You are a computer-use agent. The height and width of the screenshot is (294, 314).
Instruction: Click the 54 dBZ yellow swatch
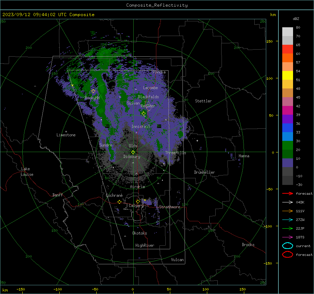(x=287, y=75)
